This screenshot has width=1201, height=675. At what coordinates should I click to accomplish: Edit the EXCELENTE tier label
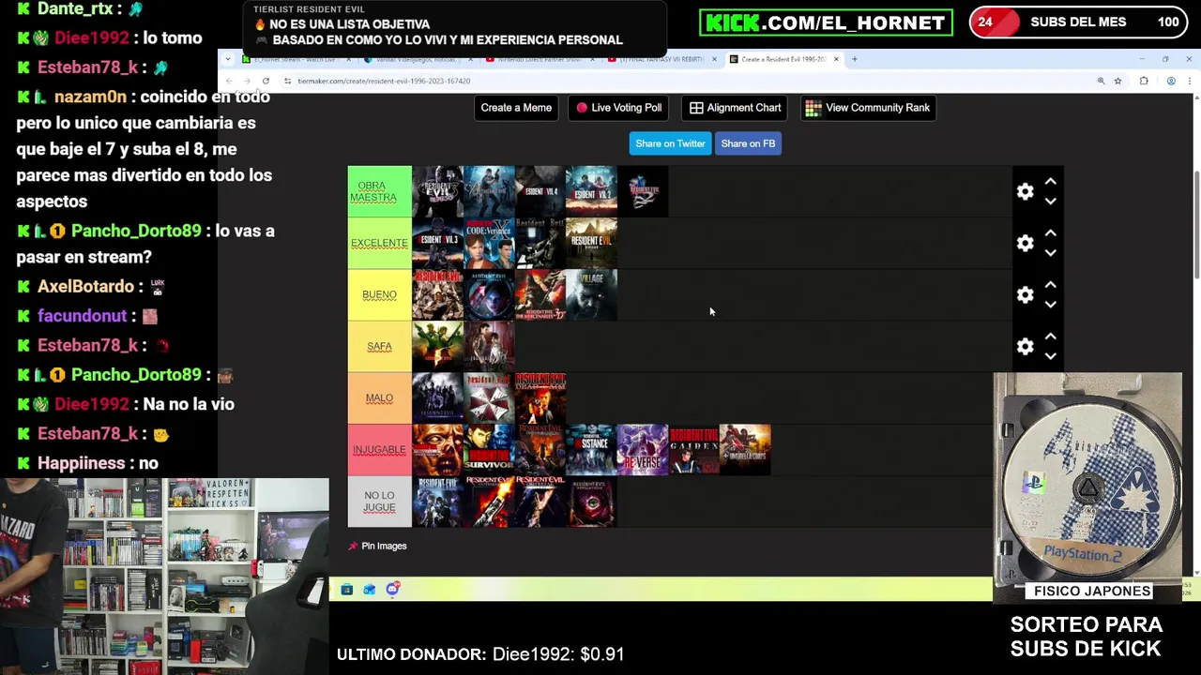pyautogui.click(x=379, y=243)
